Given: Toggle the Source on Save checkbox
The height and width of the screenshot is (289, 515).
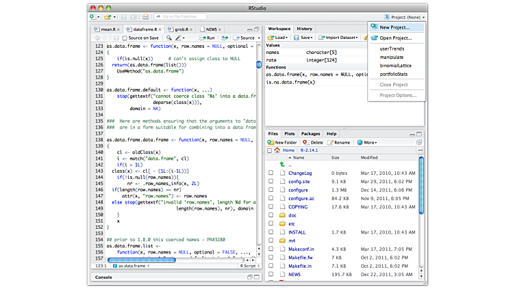Looking at the screenshot, I should point(123,38).
